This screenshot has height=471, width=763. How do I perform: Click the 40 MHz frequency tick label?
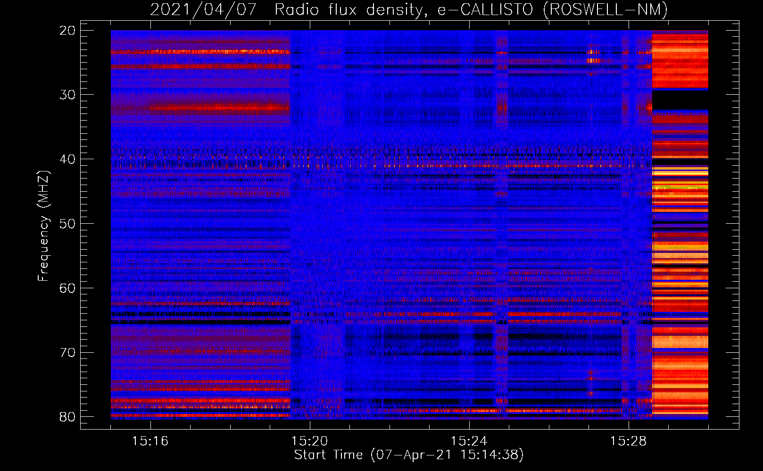(68, 159)
